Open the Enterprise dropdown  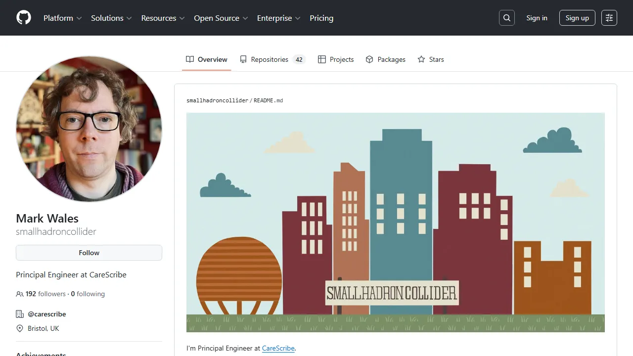pos(278,18)
